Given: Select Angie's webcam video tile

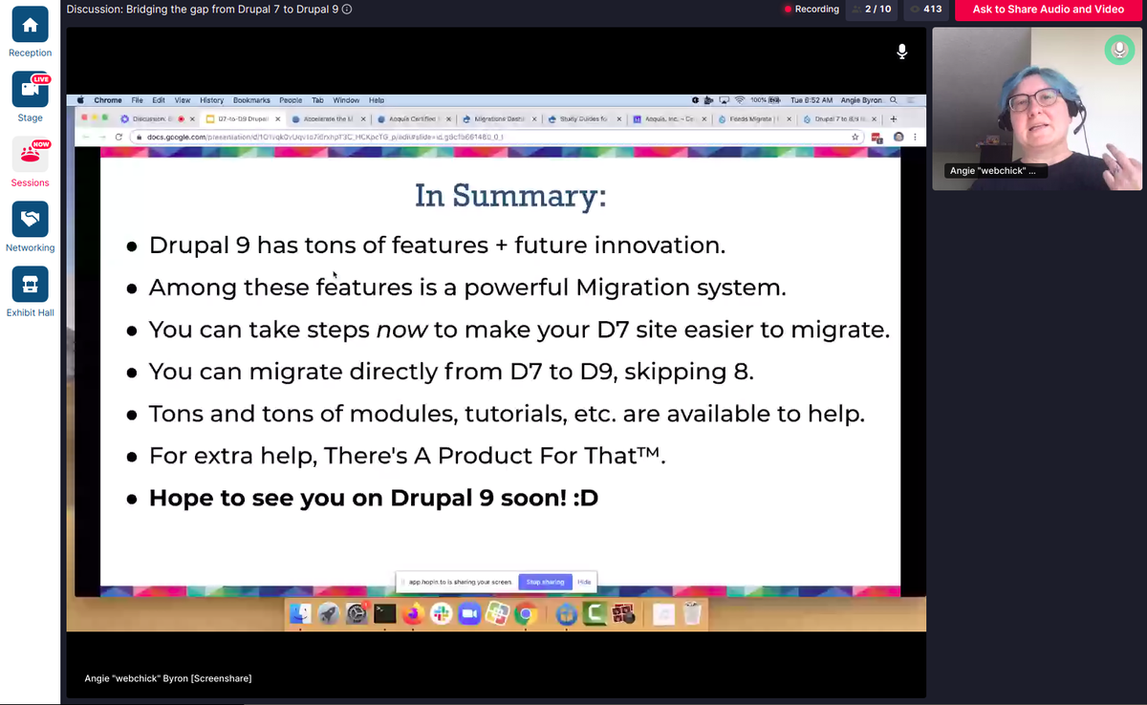Looking at the screenshot, I should click(1036, 109).
